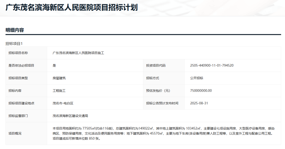Click the 招标项目名称 field label
Screen dimensions: 285x149
[x=18, y=53]
